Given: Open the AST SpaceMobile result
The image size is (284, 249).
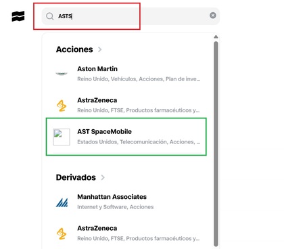Looking at the screenshot, I should point(126,137).
